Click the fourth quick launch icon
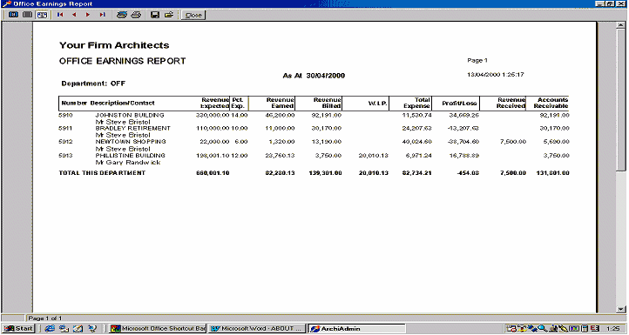The height and width of the screenshot is (335, 629). 92,329
